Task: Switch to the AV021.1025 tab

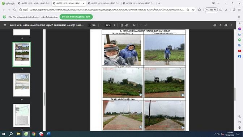Action: [34, 3]
